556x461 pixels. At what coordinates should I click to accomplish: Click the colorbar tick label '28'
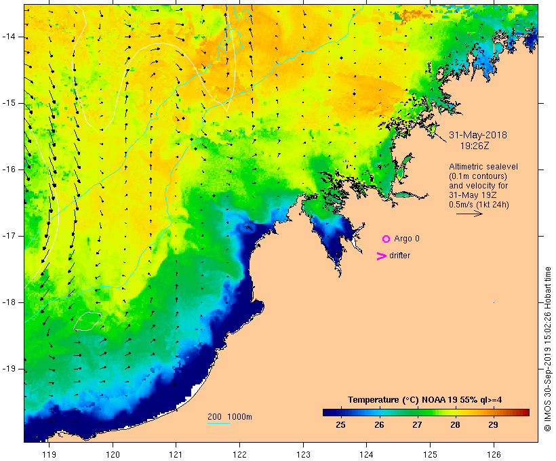click(455, 424)
